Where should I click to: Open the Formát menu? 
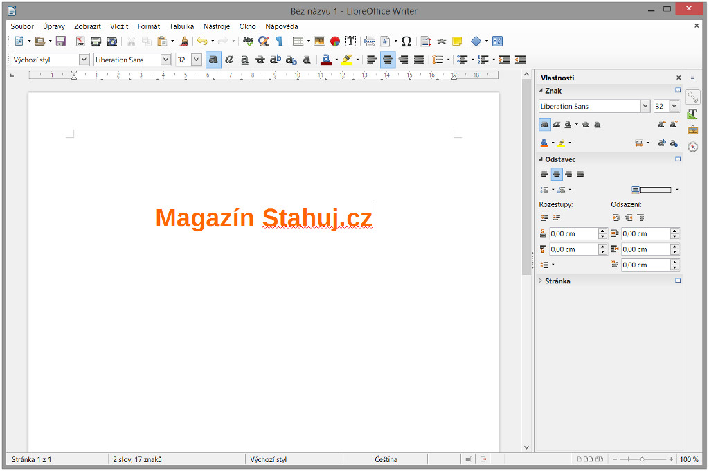[x=149, y=27]
